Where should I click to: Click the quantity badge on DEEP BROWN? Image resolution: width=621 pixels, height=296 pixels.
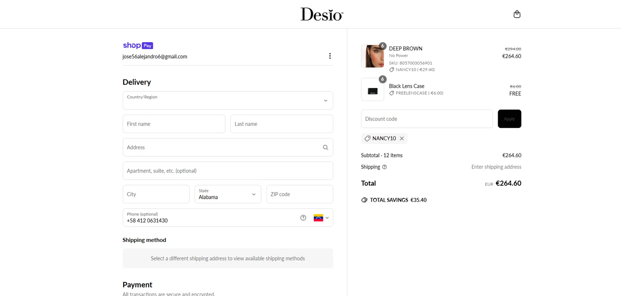click(383, 46)
